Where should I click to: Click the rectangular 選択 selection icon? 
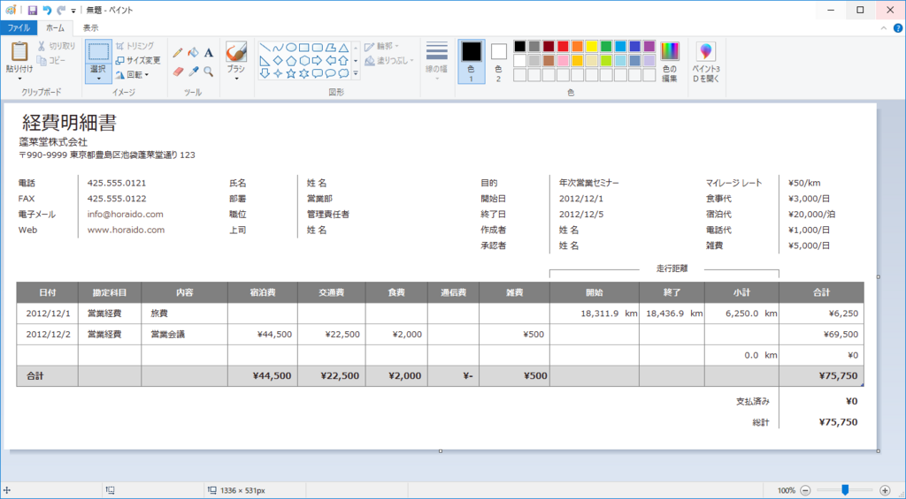point(98,51)
